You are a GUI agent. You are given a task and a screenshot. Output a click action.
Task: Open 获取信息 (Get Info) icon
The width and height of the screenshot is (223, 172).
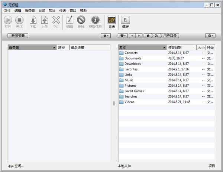click(95, 20)
